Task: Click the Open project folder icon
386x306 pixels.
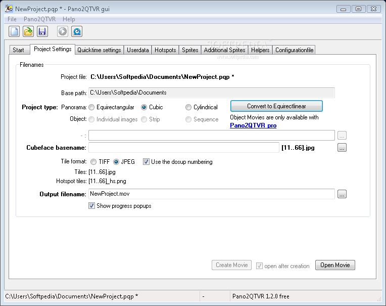Action: 28,31
